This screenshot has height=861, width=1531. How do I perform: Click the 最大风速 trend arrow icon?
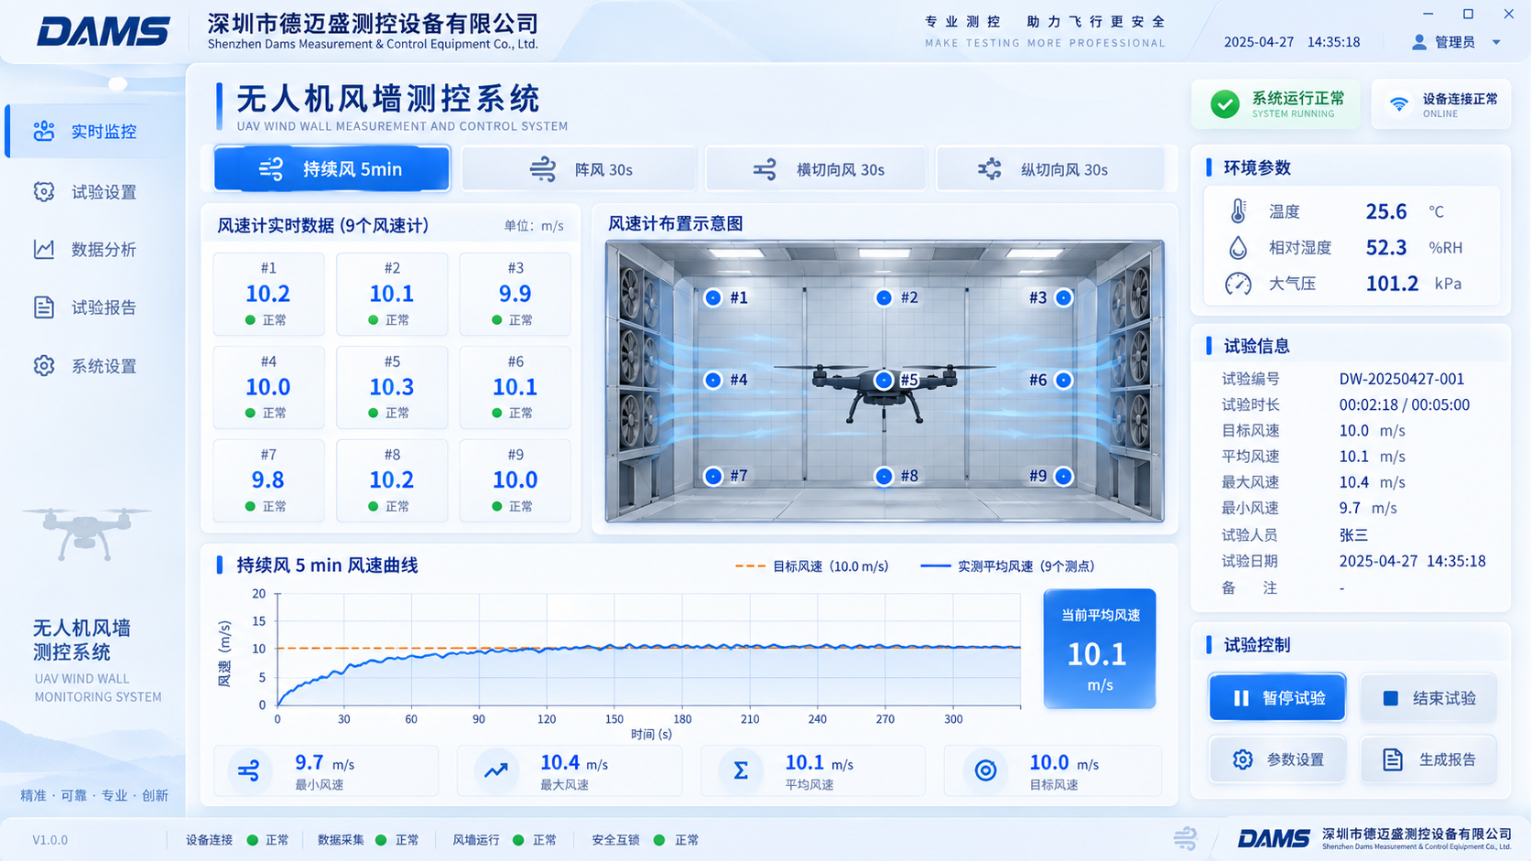pyautogui.click(x=496, y=771)
